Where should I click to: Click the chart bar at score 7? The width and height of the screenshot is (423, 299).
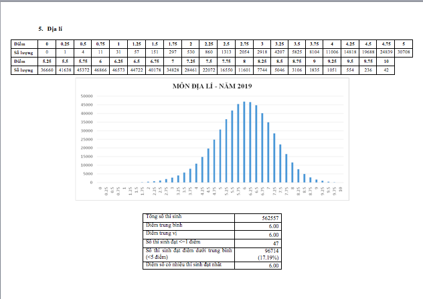tap(268, 153)
